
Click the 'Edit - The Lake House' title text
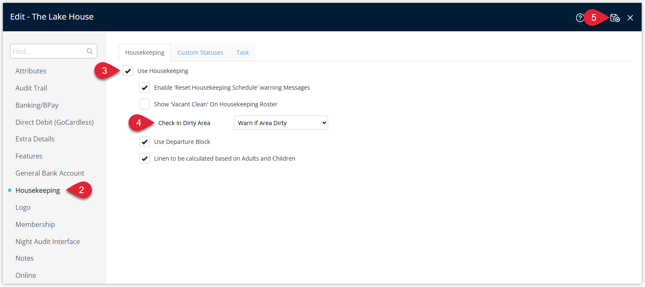coord(52,17)
